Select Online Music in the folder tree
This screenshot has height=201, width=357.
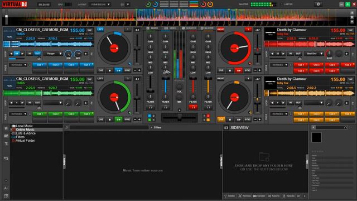tap(25, 130)
